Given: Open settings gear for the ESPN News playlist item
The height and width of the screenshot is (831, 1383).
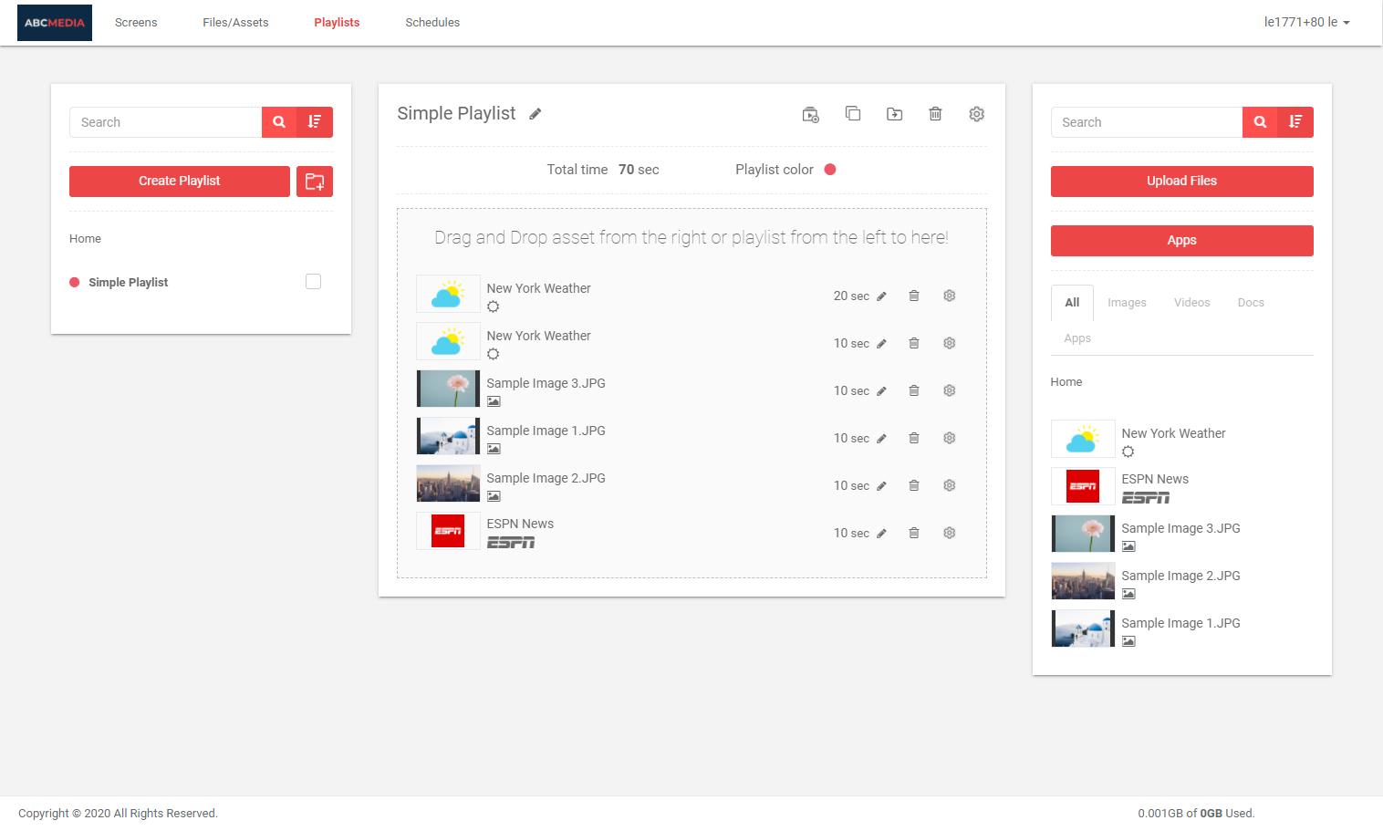Looking at the screenshot, I should point(949,532).
